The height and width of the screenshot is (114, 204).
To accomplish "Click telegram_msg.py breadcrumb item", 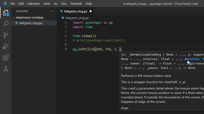I will tap(77, 18).
